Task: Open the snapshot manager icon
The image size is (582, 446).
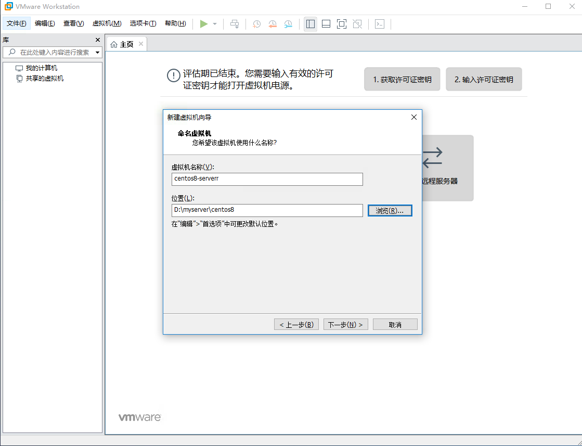Action: [288, 24]
